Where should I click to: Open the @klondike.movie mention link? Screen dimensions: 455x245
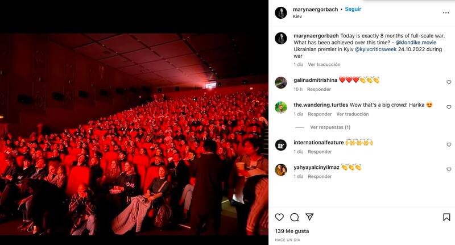coord(416,42)
